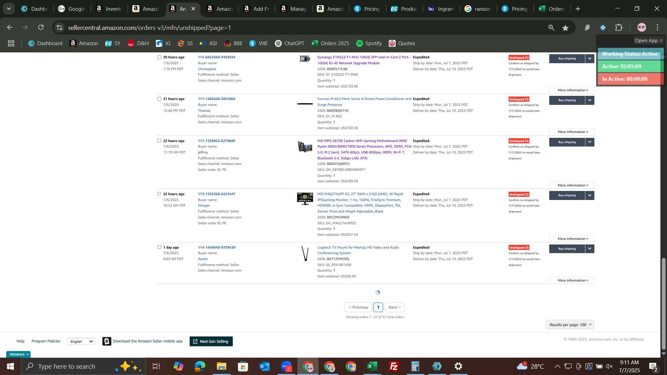Switch to the Inventory browser tab

[109, 9]
